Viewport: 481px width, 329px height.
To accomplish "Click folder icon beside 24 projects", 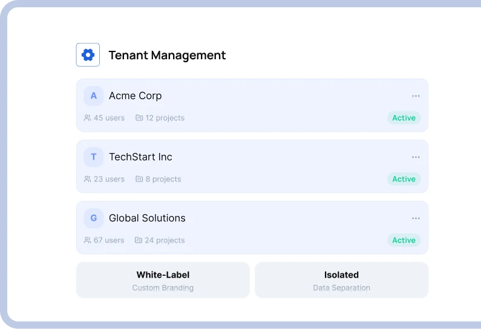I will coord(139,240).
